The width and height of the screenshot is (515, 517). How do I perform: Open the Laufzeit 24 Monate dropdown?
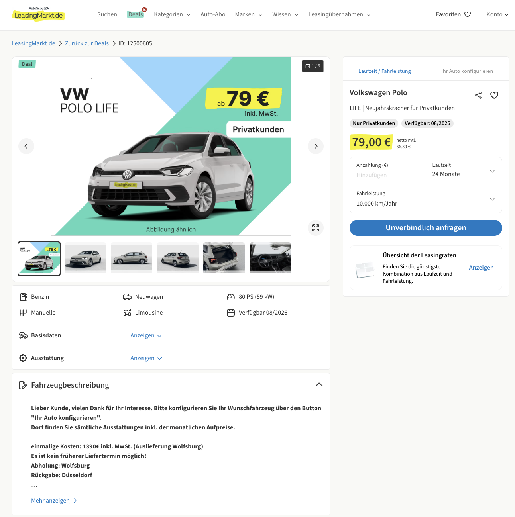point(464,171)
